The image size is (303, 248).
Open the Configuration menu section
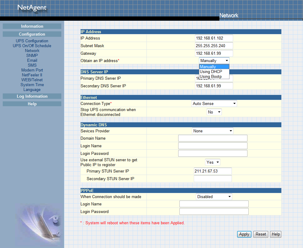[x=32, y=34]
